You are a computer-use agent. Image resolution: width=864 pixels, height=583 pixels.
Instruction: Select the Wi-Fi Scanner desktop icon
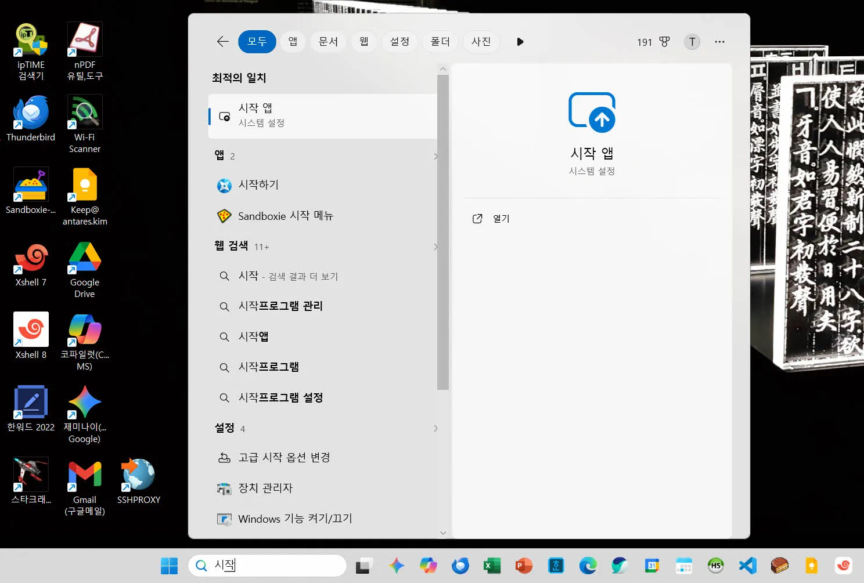tap(85, 124)
